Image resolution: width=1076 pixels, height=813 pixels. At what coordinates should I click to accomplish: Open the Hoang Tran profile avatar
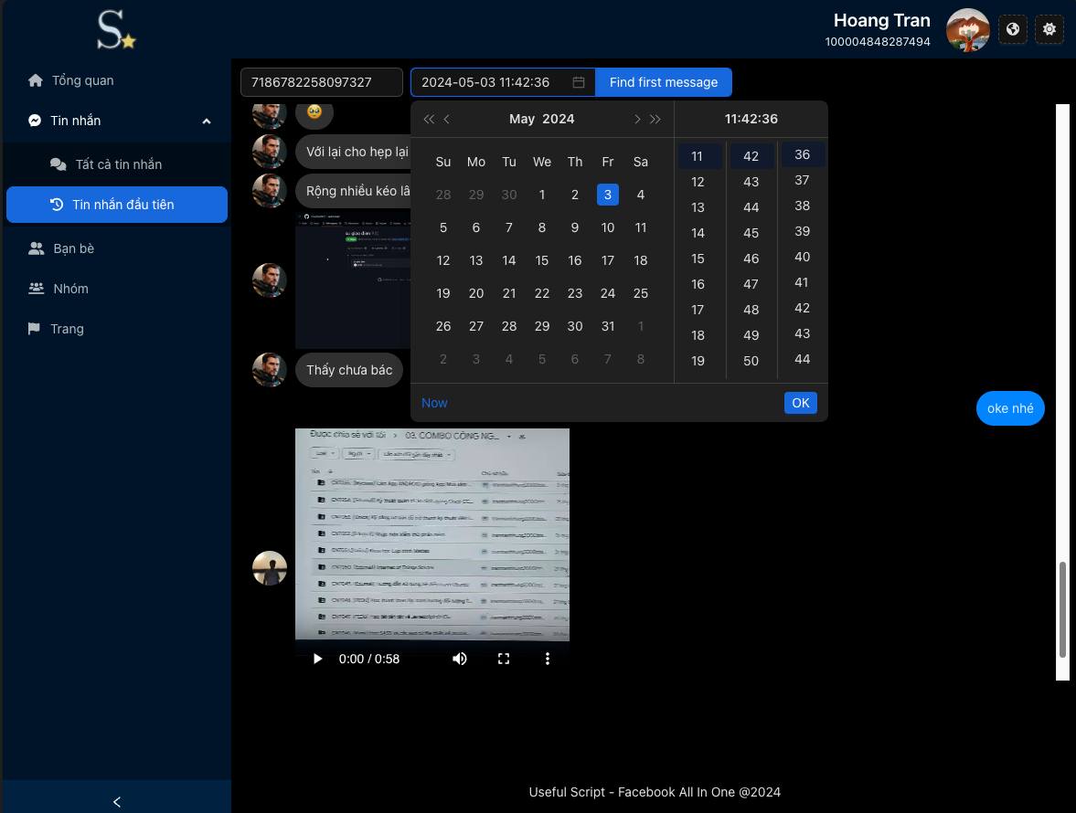967,30
